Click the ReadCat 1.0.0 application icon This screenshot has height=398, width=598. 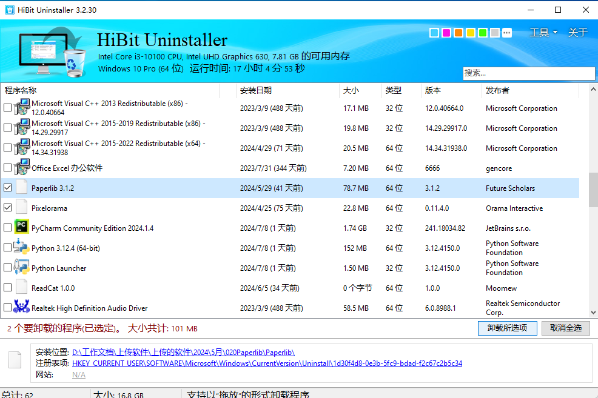point(21,288)
